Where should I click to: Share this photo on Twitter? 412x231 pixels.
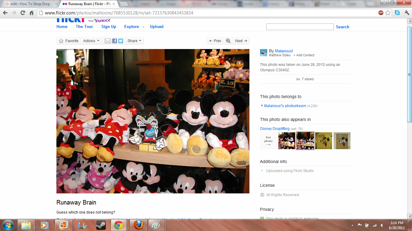coord(121,41)
